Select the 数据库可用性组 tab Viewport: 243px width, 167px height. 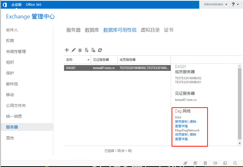(x=120, y=30)
